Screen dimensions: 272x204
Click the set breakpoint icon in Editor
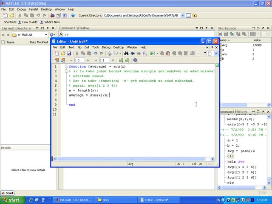161,54
